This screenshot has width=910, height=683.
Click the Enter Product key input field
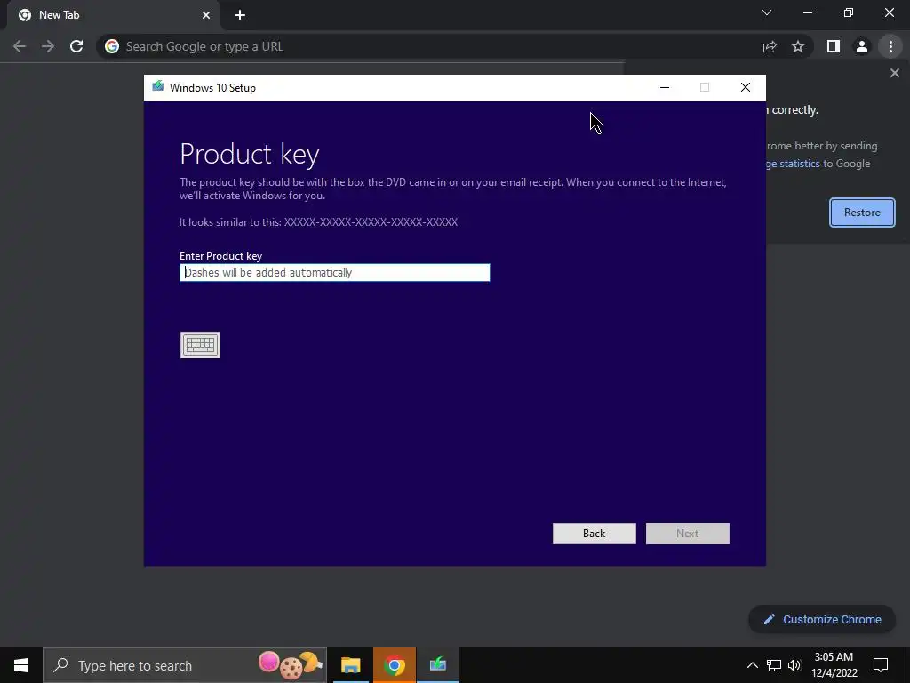(335, 272)
